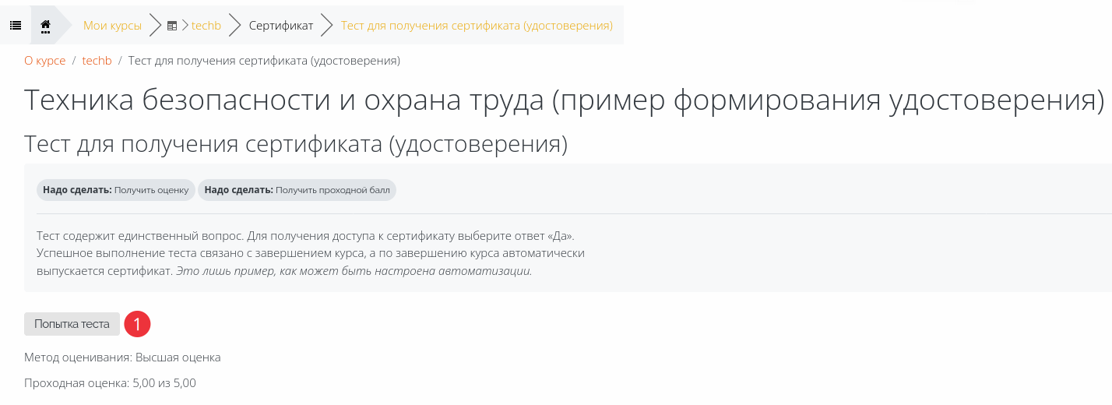Screen dimensions: 1112x405
Task: Click the course table icon before techb
Action: 172,26
